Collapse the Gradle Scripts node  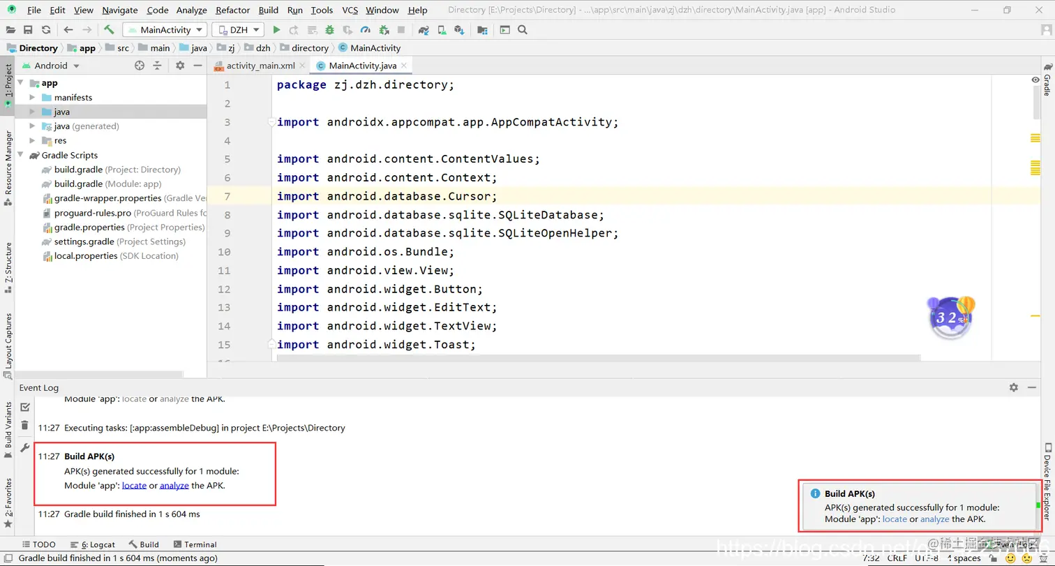pos(20,155)
